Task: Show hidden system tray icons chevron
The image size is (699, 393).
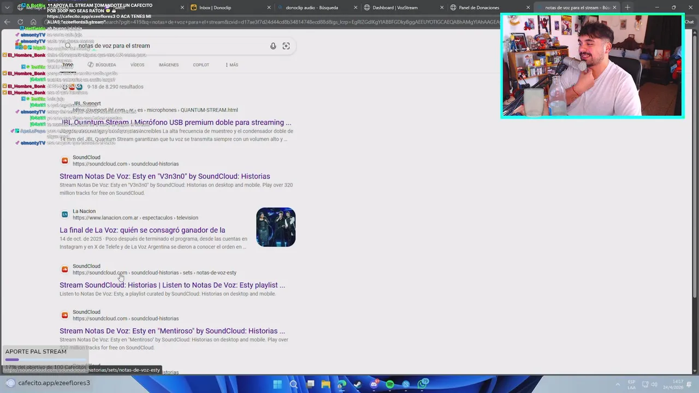Action: click(618, 384)
